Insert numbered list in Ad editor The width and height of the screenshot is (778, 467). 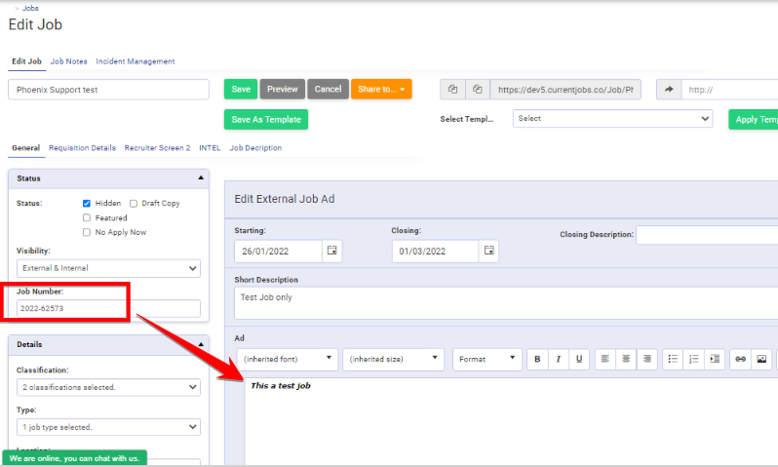pos(693,359)
